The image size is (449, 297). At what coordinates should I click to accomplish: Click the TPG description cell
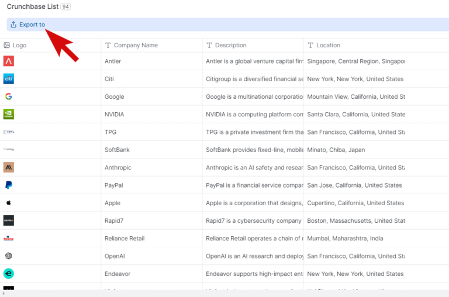[254, 132]
